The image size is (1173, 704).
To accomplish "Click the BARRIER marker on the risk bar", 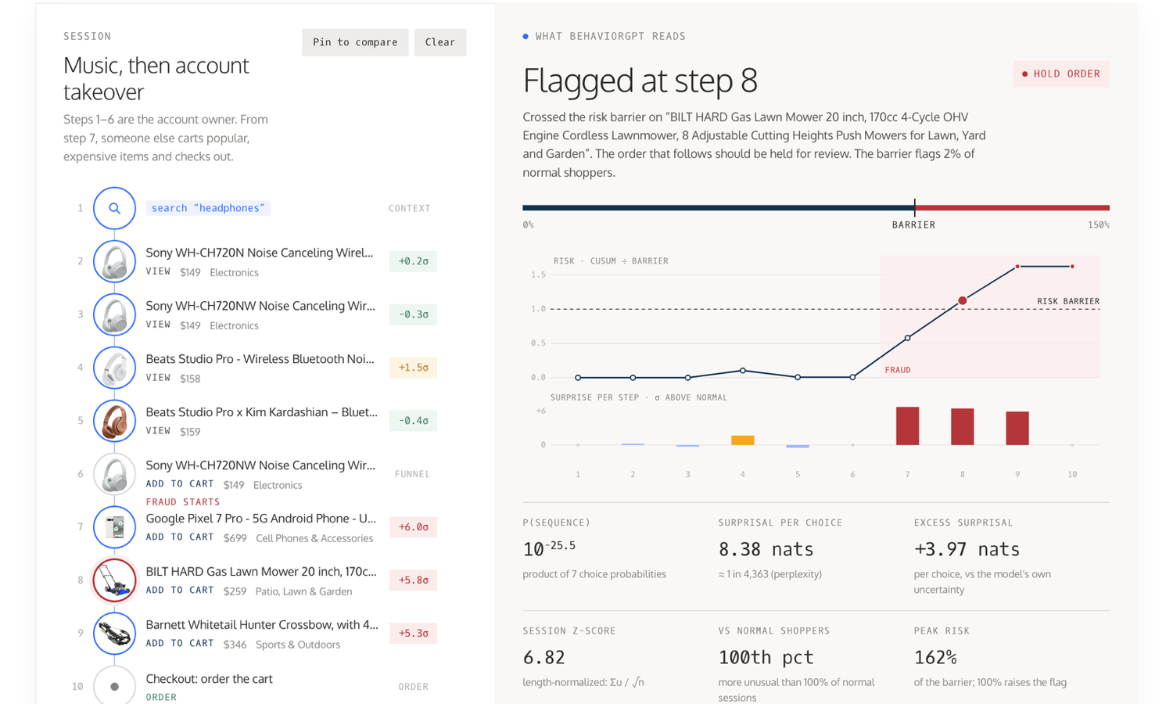I will pyautogui.click(x=914, y=208).
